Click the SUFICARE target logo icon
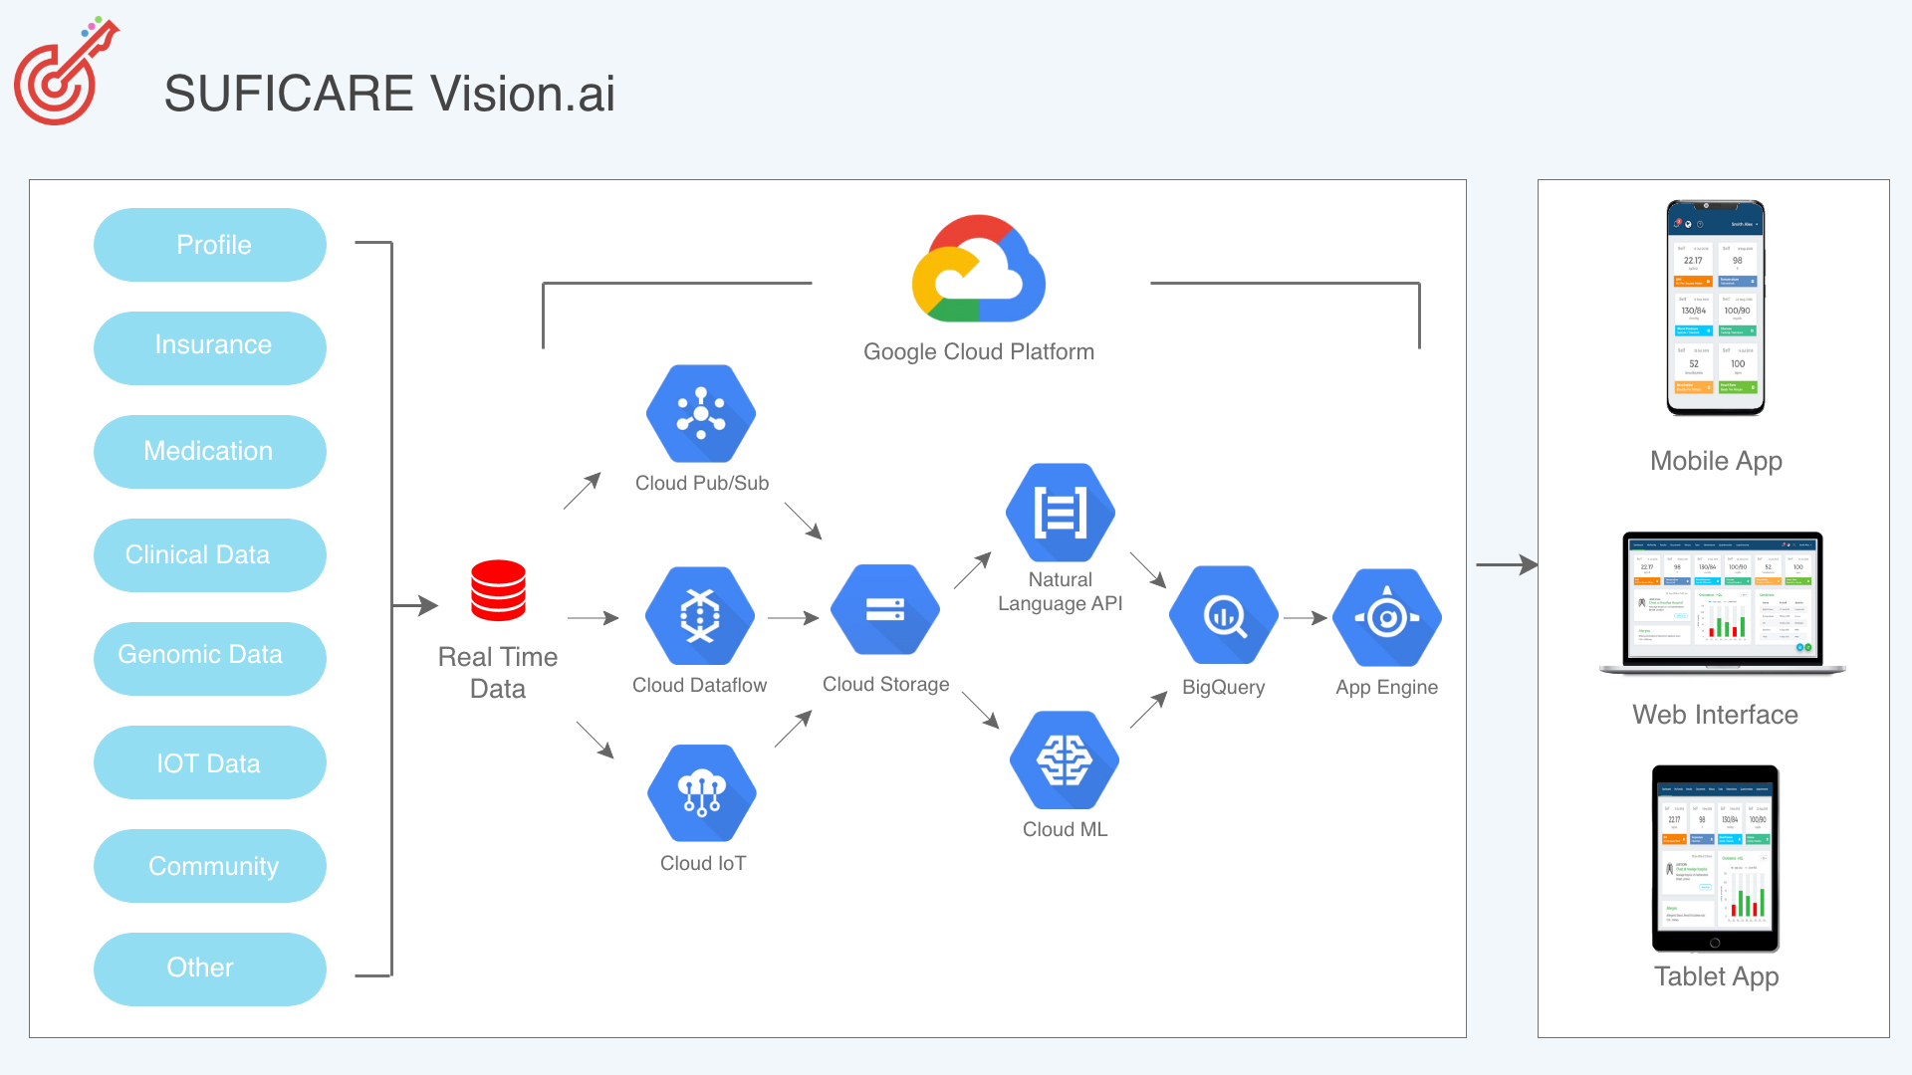 tap(66, 72)
